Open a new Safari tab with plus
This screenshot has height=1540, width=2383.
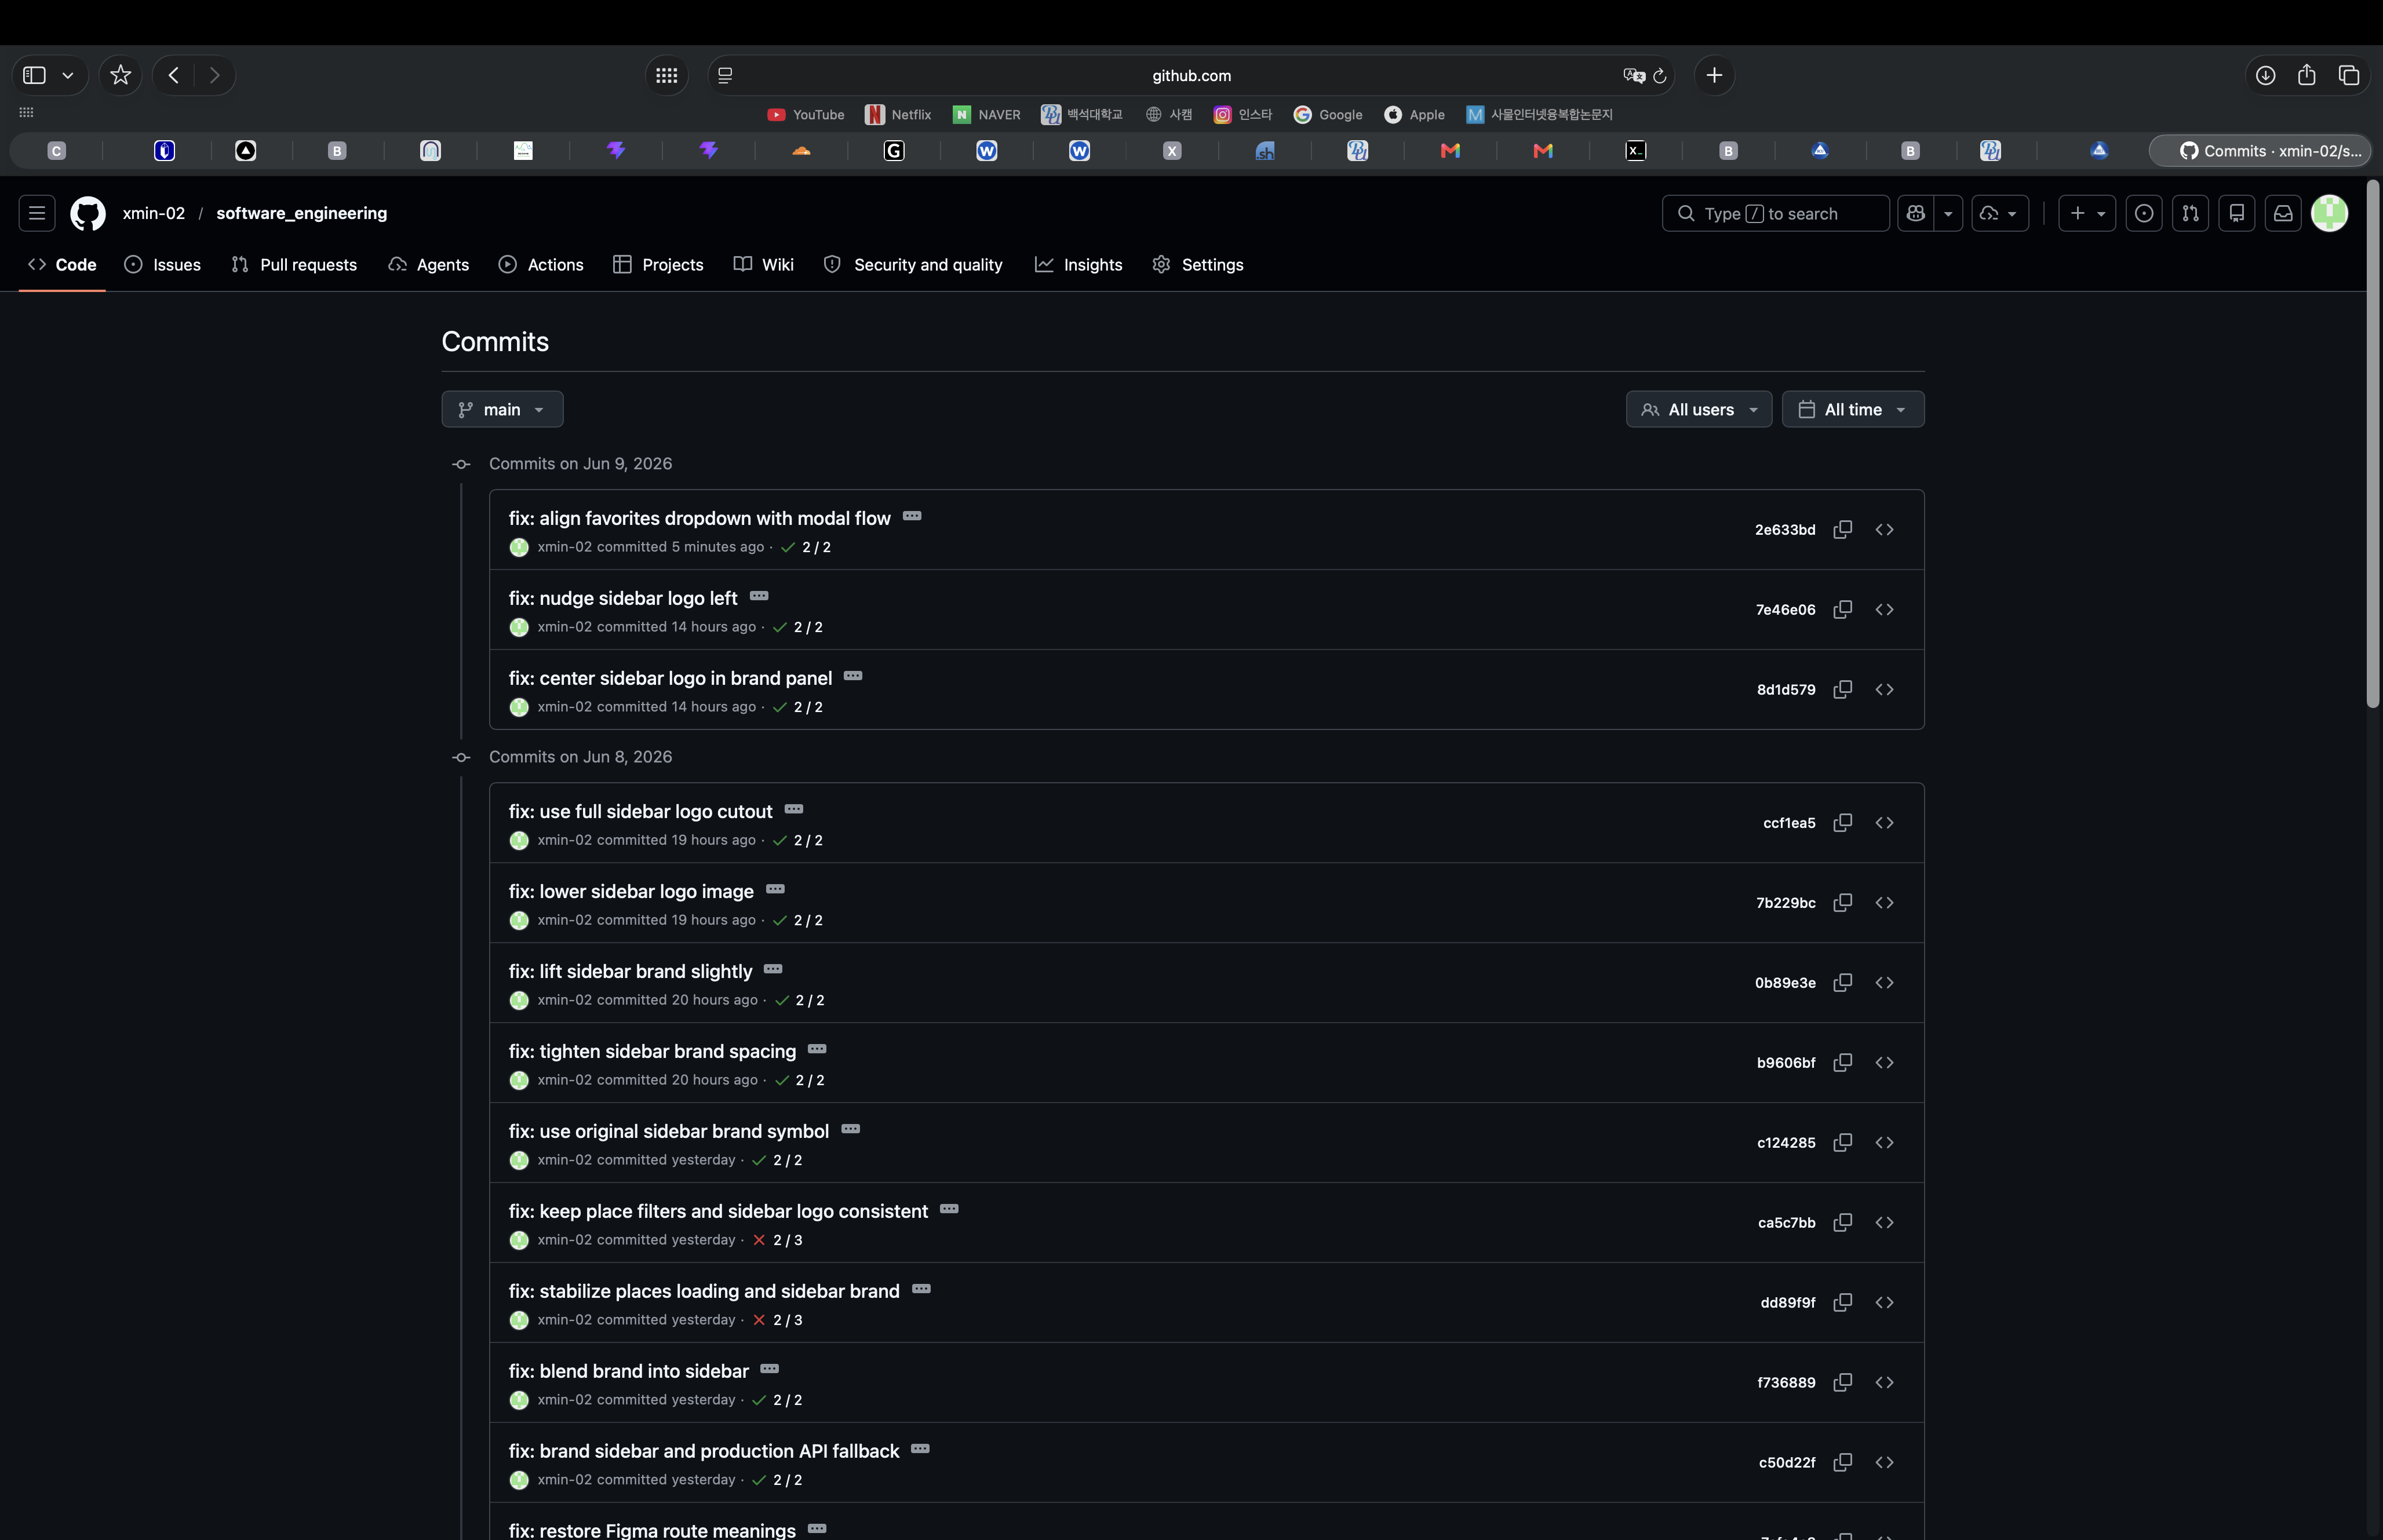(1714, 75)
